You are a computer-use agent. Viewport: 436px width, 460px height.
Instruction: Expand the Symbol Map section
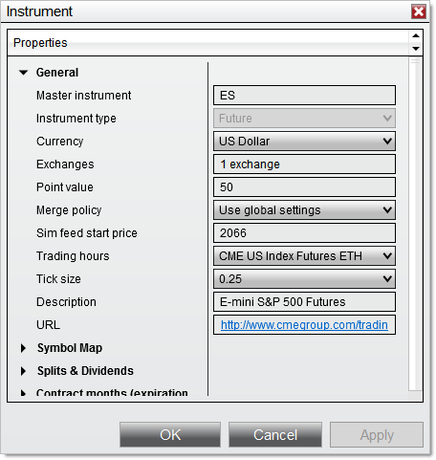[x=23, y=348]
